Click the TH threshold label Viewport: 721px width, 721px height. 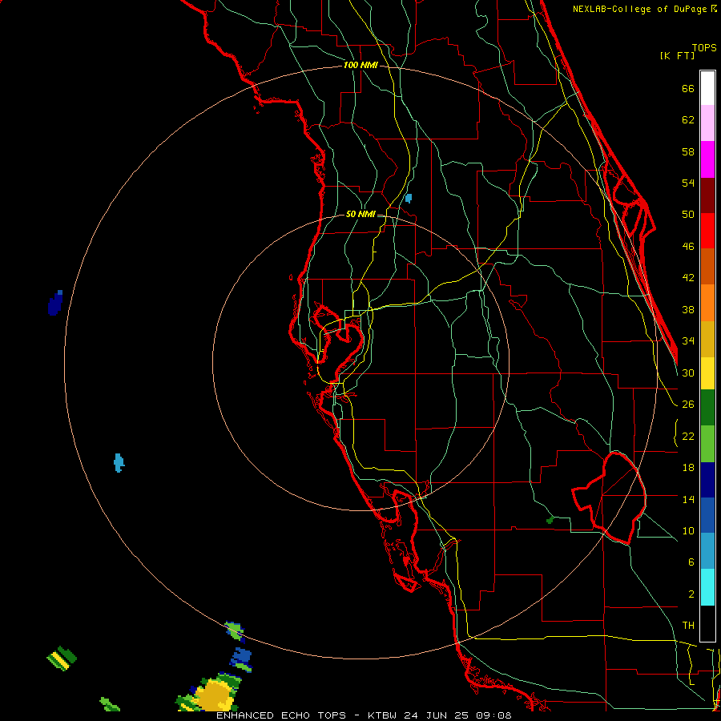point(688,626)
